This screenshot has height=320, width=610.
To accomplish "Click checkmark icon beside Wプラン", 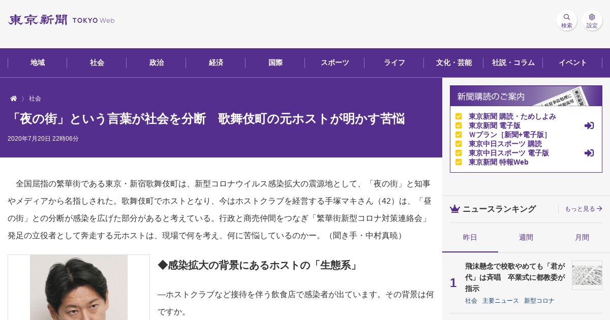I will click(x=459, y=135).
